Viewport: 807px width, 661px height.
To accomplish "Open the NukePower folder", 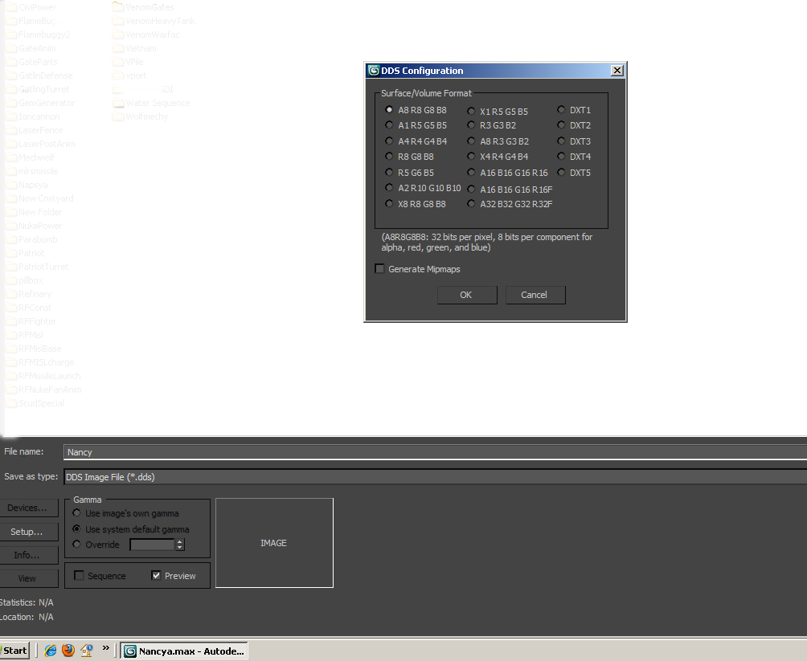I will [34, 226].
